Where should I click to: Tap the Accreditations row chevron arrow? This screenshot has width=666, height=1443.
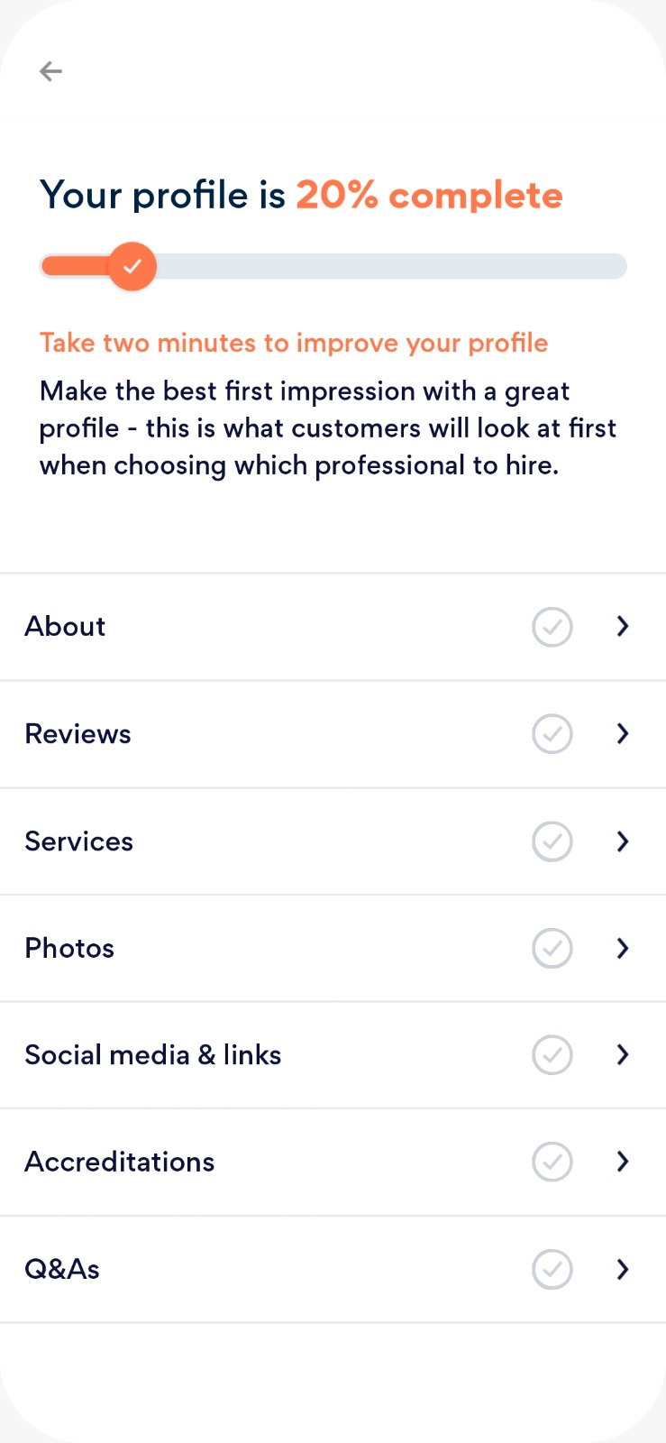623,1162
